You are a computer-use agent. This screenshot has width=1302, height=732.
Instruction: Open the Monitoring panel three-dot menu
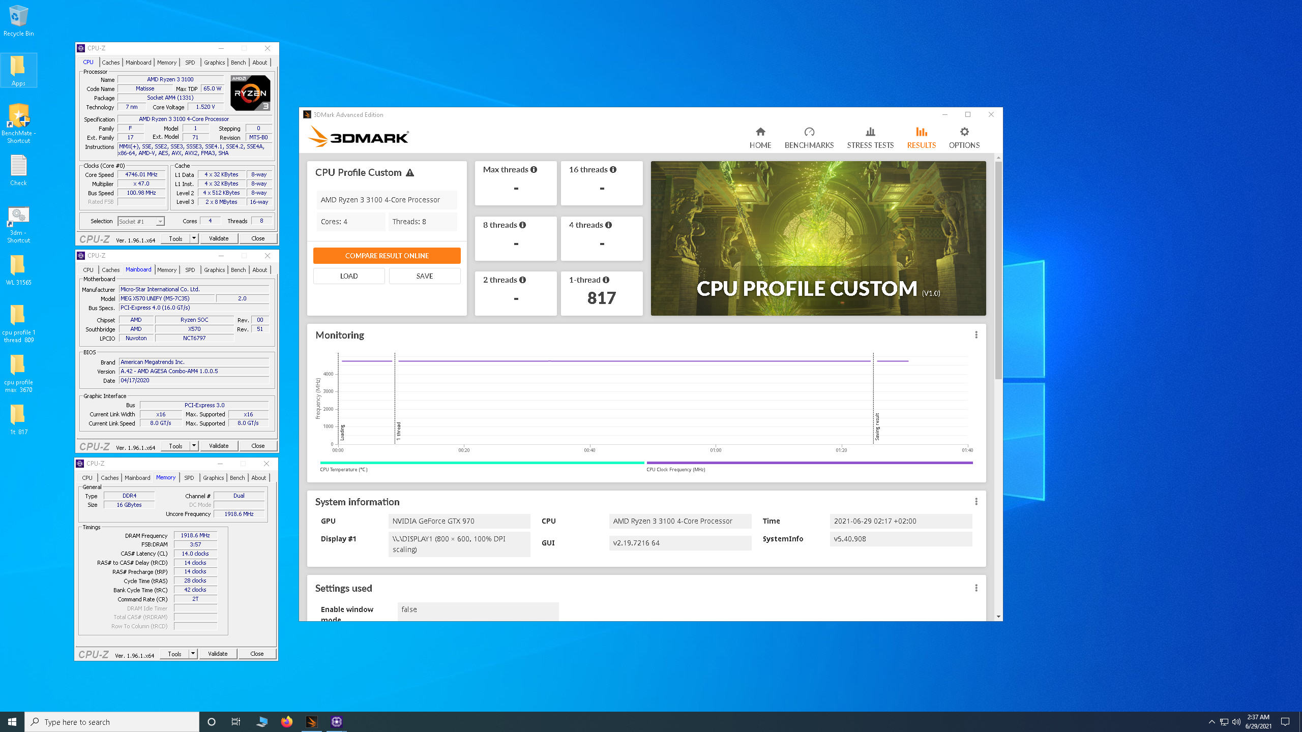pyautogui.click(x=976, y=335)
